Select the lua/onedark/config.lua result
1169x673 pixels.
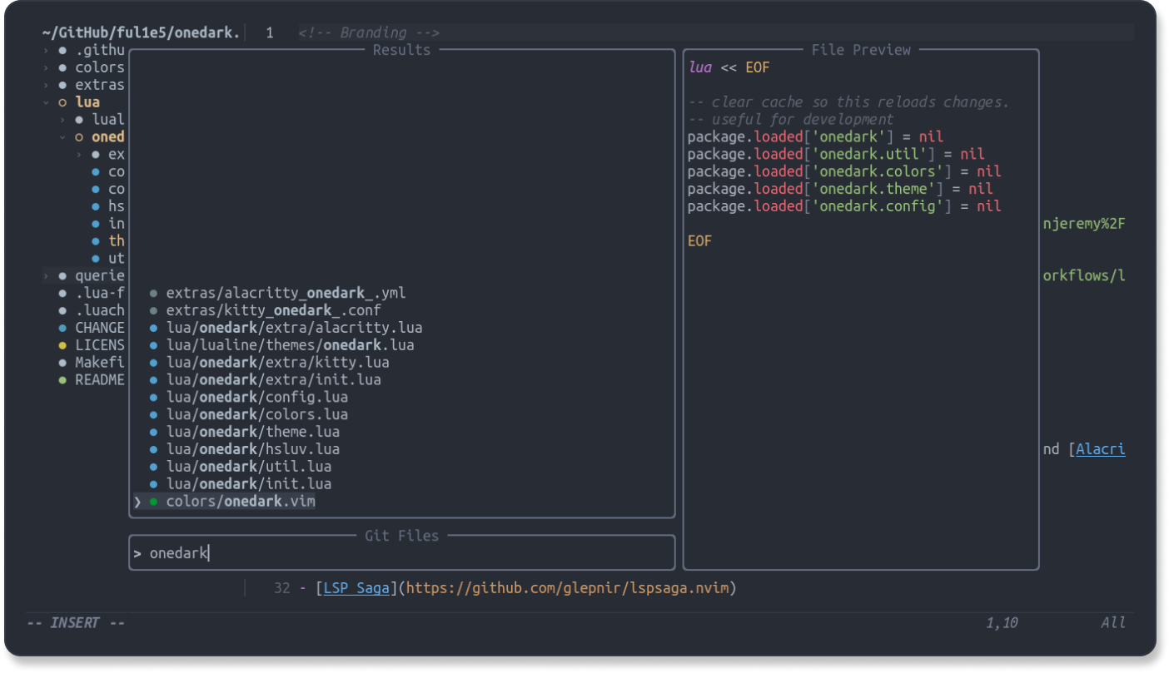[x=257, y=398]
